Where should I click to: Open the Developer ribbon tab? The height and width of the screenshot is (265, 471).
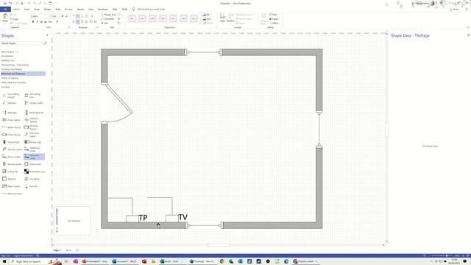(x=103, y=10)
